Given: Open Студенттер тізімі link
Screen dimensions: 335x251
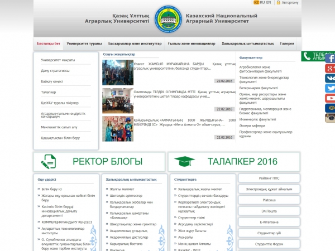Looking at the screenshot, I should 191,218.
